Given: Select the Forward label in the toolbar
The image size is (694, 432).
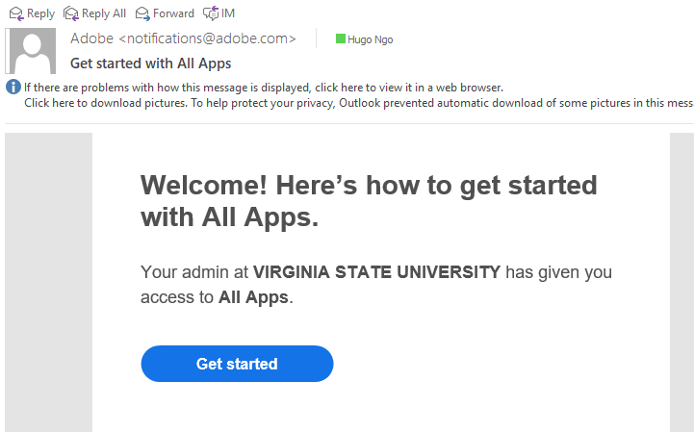Looking at the screenshot, I should coord(173,13).
